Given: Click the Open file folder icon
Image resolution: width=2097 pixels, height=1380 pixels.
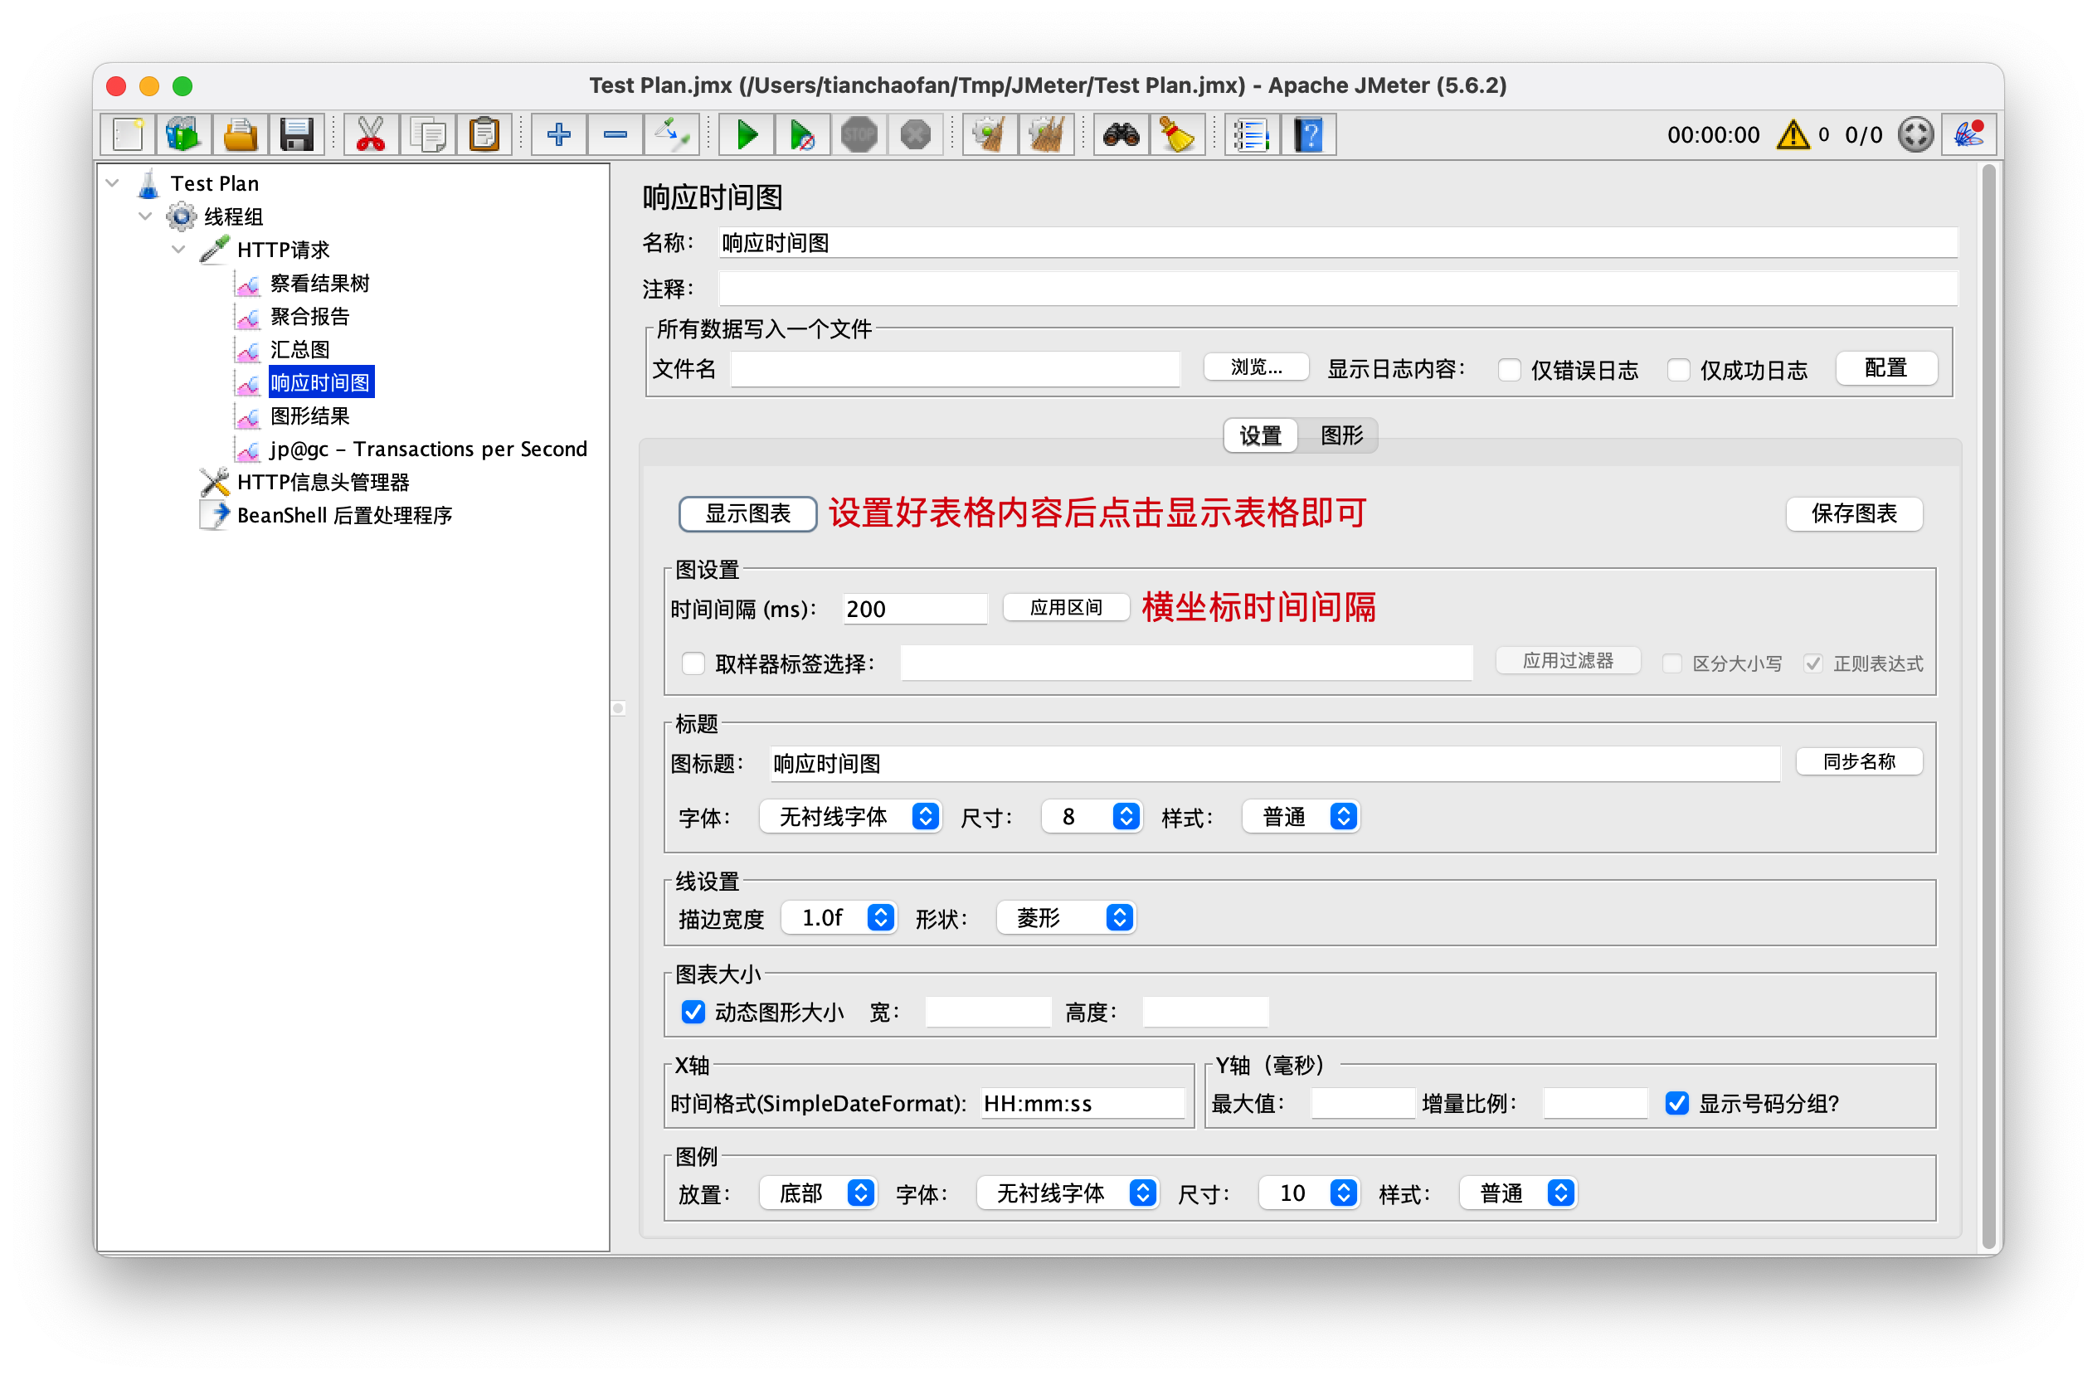Looking at the screenshot, I should [x=240, y=134].
